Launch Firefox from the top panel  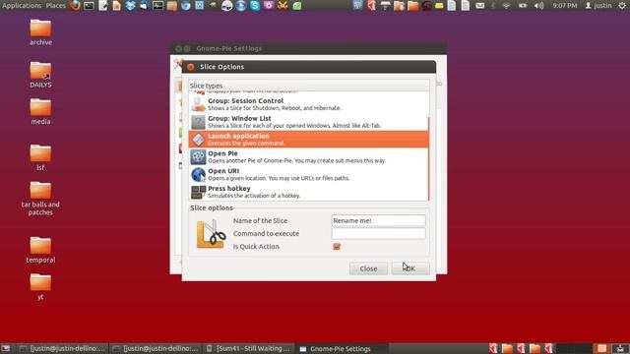pyautogui.click(x=75, y=5)
